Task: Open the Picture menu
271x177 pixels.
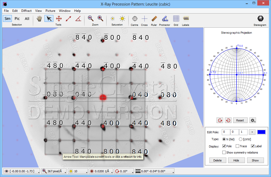Action: point(50,11)
